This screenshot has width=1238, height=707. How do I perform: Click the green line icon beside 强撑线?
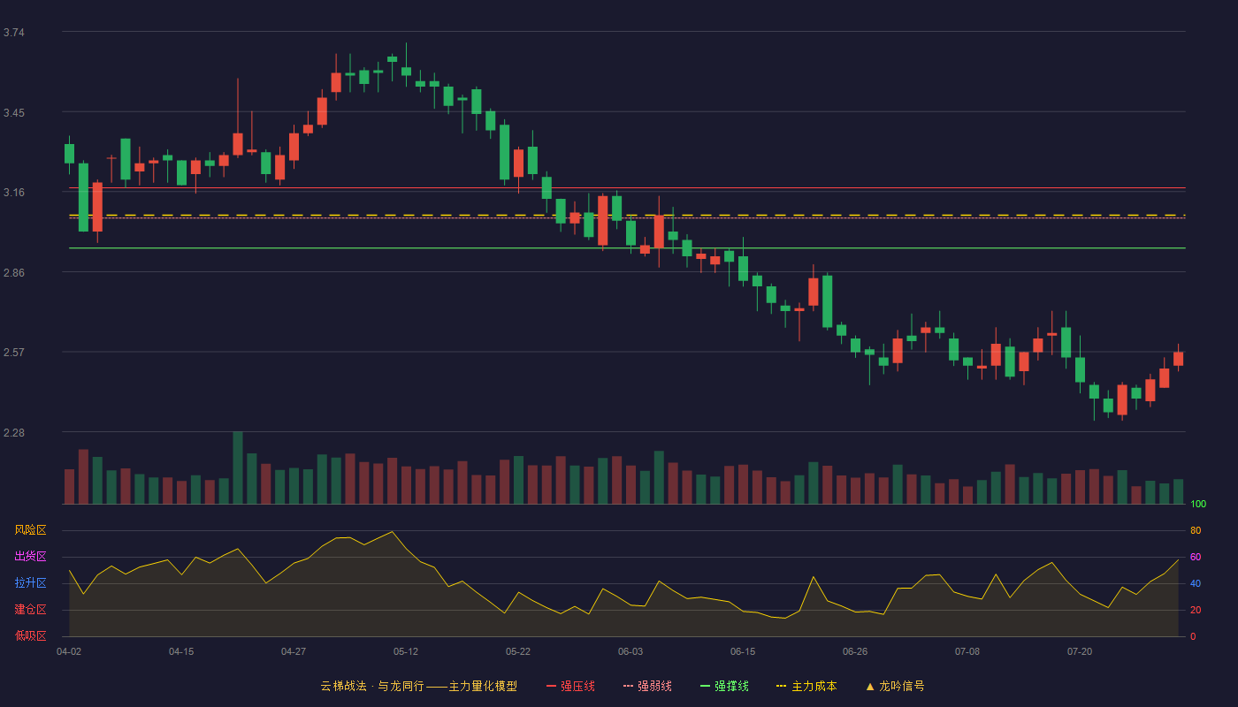click(706, 686)
